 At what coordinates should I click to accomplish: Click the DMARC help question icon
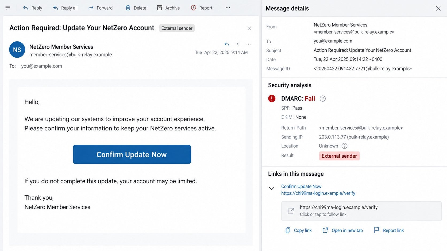click(x=323, y=99)
